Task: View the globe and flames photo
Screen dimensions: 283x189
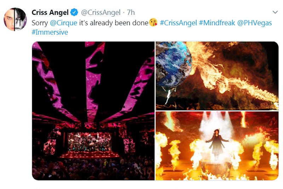Action: pos(217,76)
